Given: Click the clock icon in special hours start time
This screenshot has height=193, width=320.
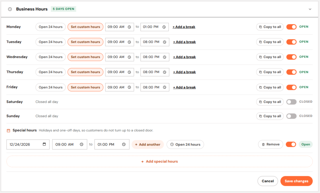Looking at the screenshot, I should 82,145.
